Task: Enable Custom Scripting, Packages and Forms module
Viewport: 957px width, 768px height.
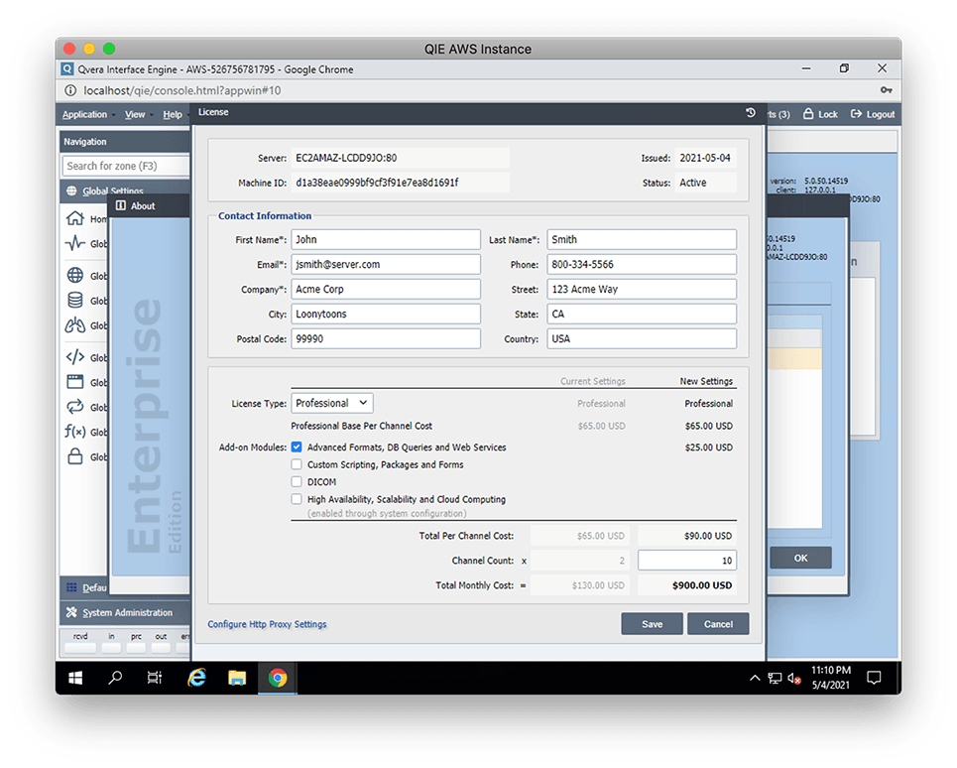Action: tap(297, 464)
